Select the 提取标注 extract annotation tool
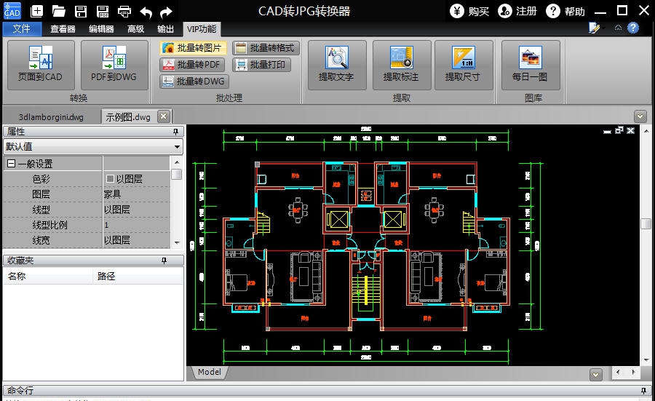The image size is (655, 401). click(x=401, y=63)
